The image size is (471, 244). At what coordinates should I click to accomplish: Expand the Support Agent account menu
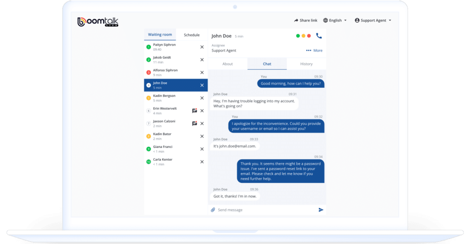click(373, 21)
